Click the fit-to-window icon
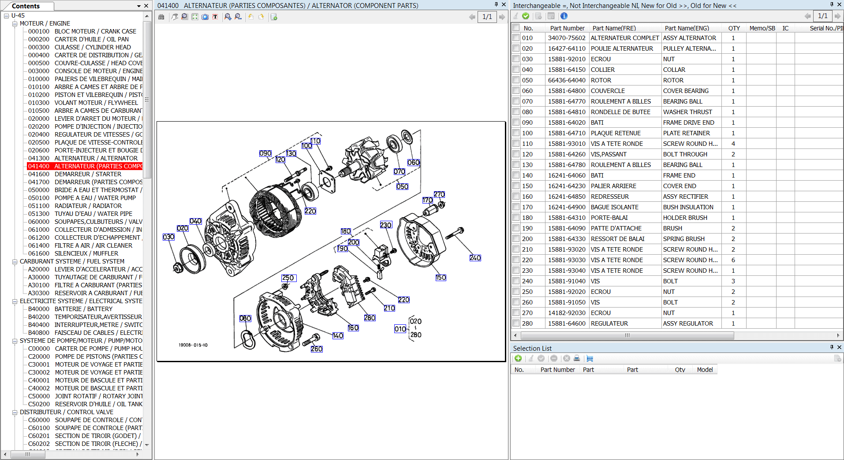Screen dimensions: 844x460 tap(195, 17)
